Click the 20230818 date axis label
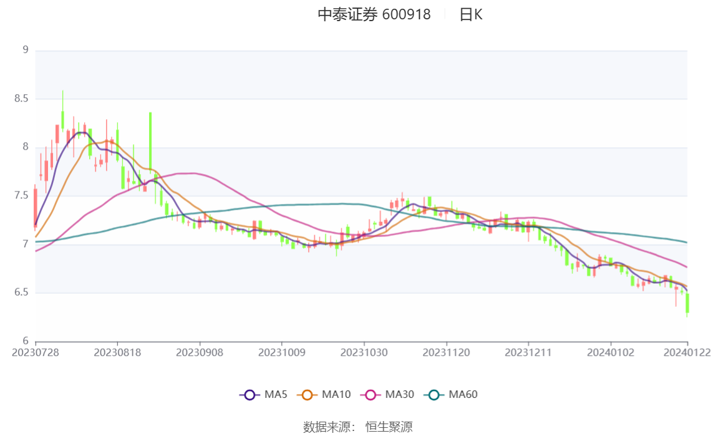This screenshot has width=716, height=436. coord(117,353)
